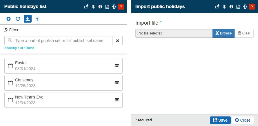Click the Christmas date 12/25/2023
258x126 pixels.
25,86
